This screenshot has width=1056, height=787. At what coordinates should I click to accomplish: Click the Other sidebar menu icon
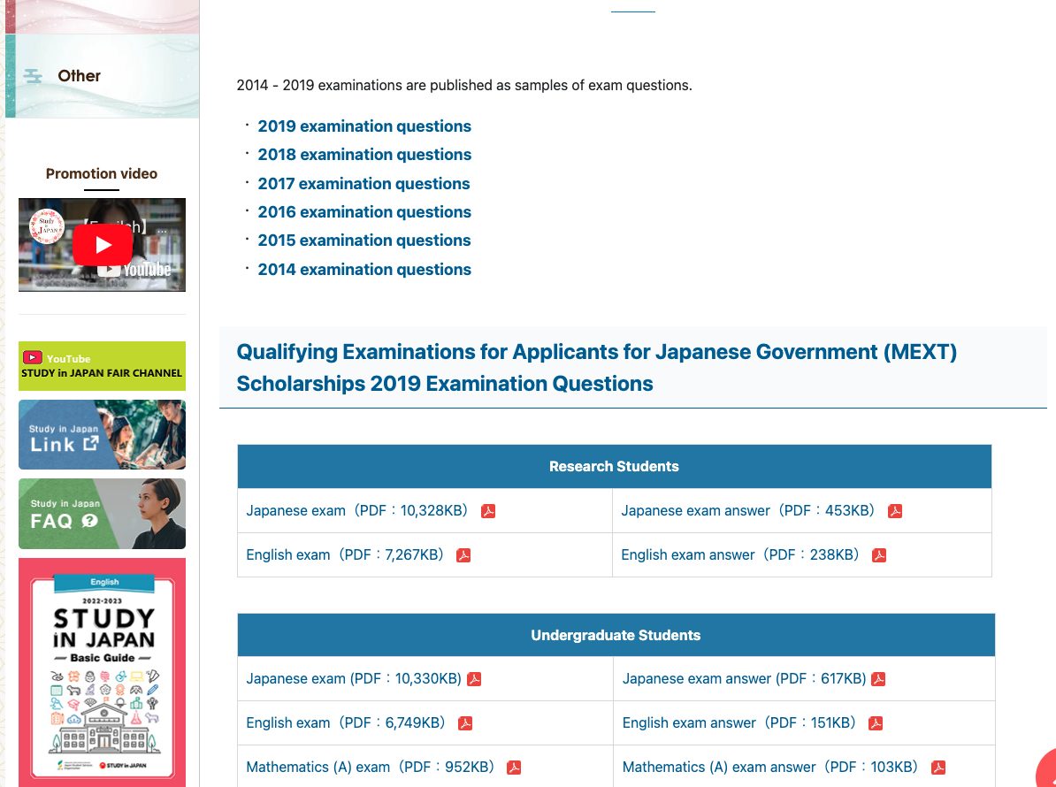[x=33, y=76]
